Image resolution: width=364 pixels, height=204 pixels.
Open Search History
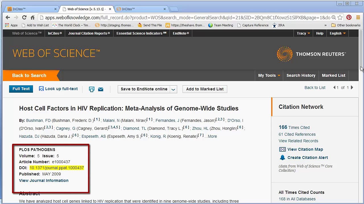click(x=301, y=75)
